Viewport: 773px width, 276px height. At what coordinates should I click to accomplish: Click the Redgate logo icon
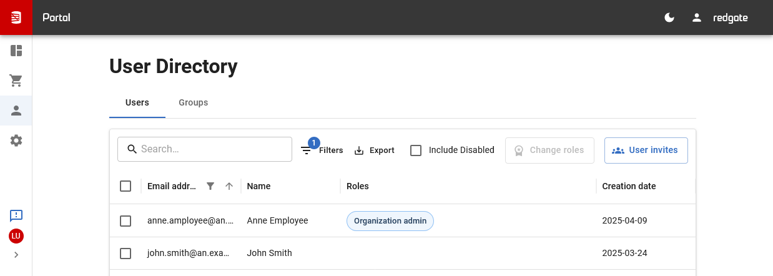pos(16,17)
